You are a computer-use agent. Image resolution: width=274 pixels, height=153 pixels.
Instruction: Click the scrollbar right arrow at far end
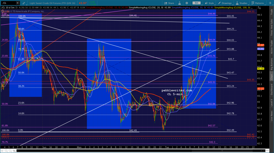264,151
